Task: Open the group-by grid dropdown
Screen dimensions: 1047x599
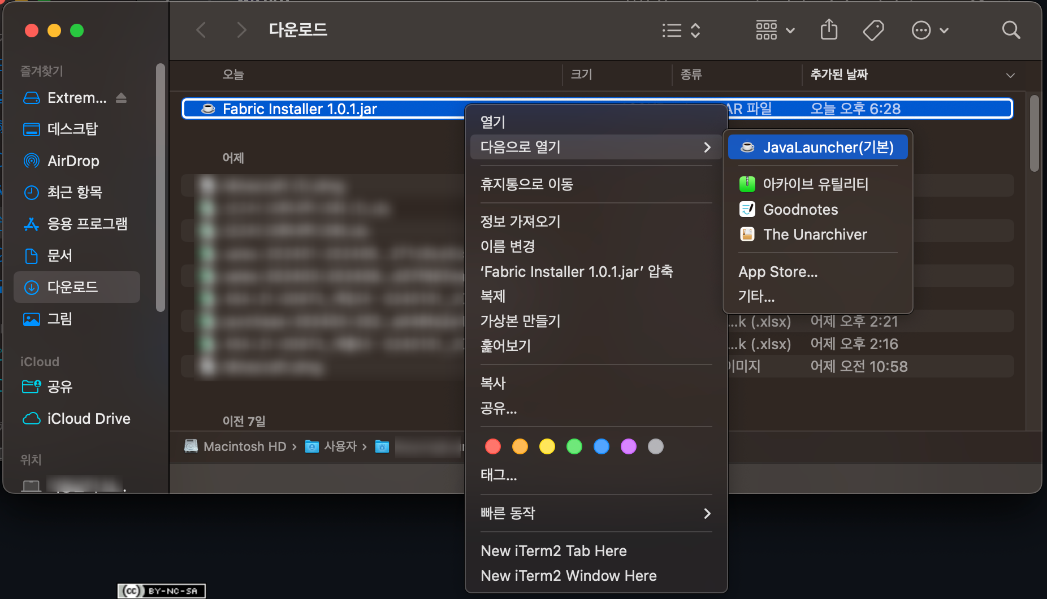Action: pos(775,31)
